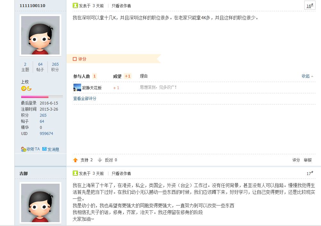Click the pink level progress bar

pos(42,97)
